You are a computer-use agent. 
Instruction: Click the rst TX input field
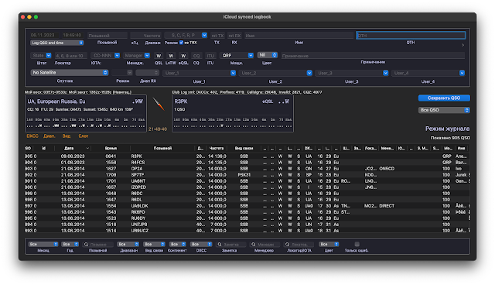pos(217,36)
